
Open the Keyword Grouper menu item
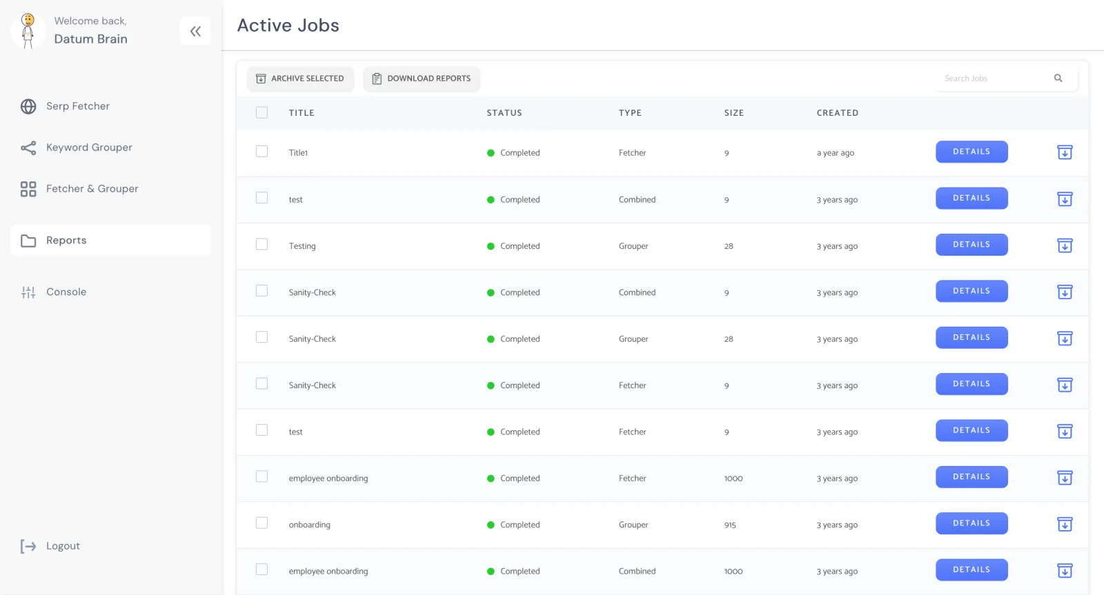point(110,148)
